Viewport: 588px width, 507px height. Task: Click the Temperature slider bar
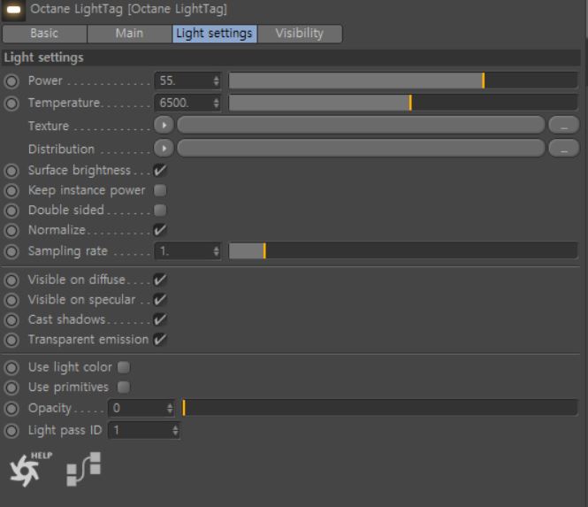tap(403, 103)
